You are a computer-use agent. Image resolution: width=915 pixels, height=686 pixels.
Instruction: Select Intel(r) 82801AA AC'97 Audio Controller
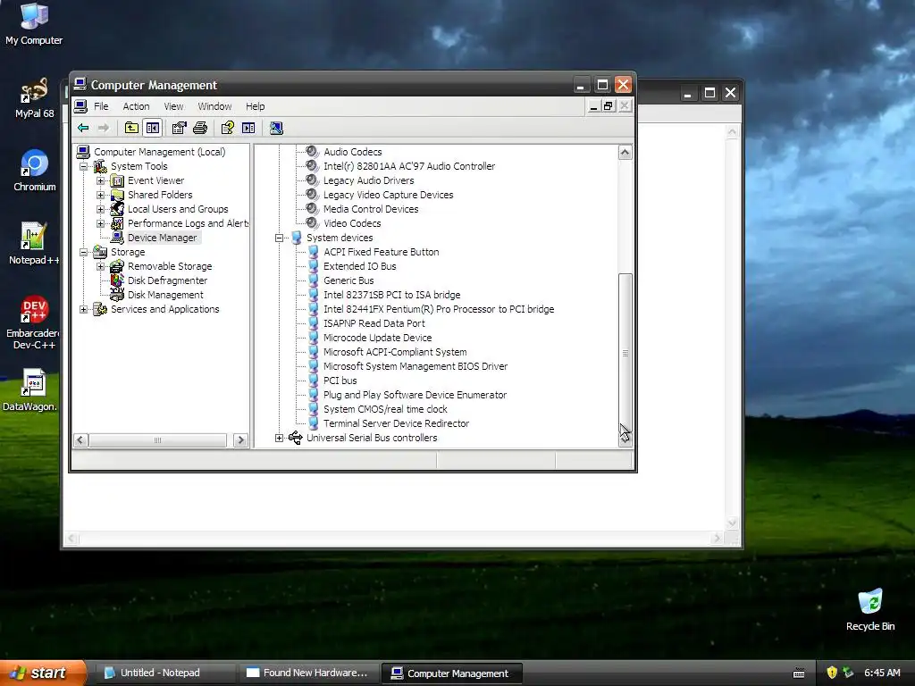coord(409,166)
